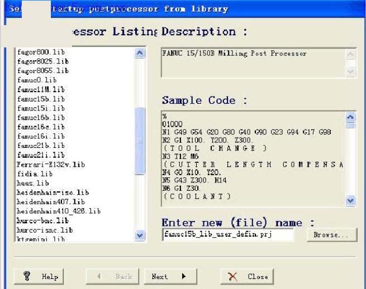Click the FANUC 15/150B description text
Image resolution: width=366 pixels, height=289 pixels.
point(234,54)
